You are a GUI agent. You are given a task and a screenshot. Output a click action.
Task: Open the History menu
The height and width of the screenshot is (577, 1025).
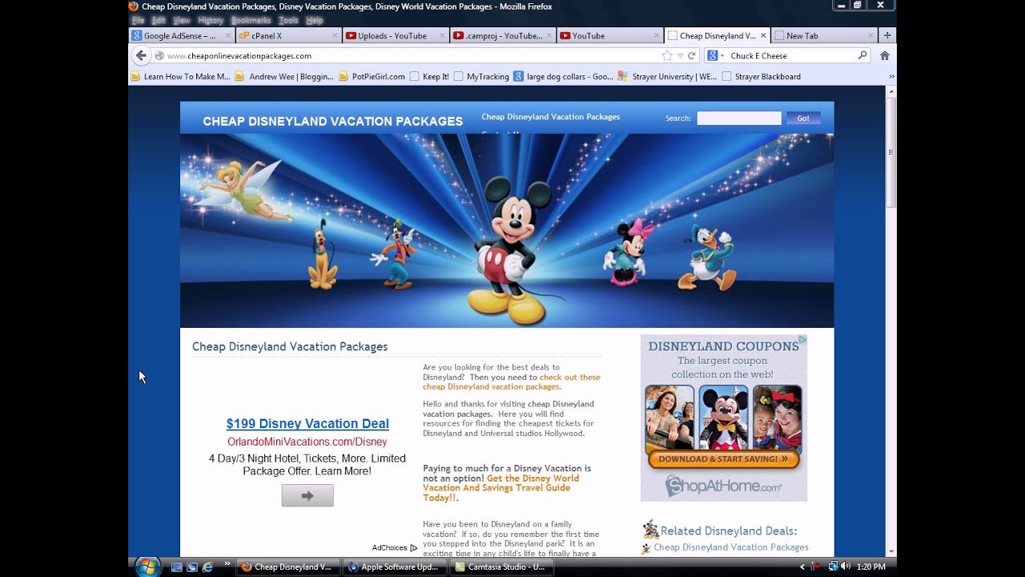tap(211, 20)
